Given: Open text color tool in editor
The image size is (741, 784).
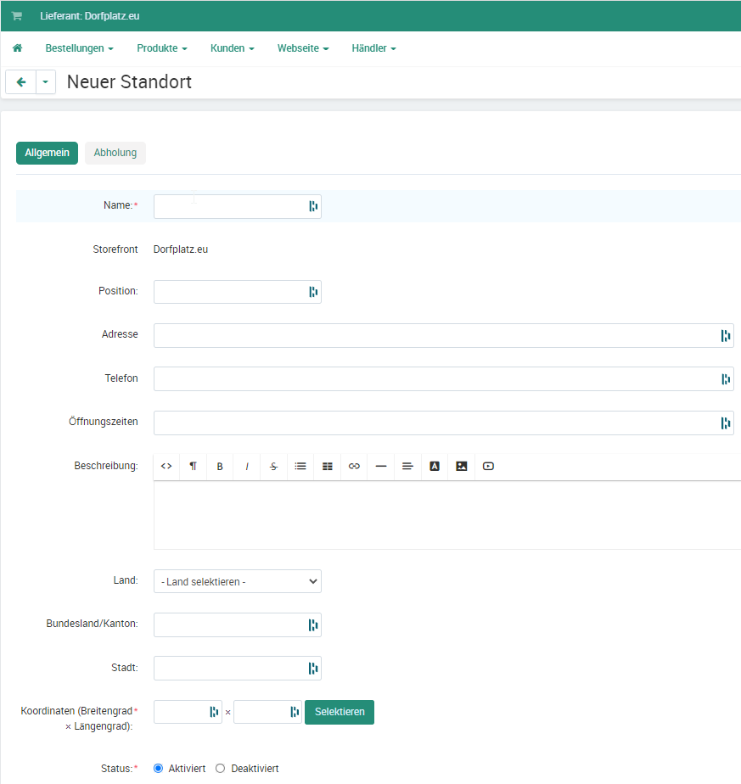Looking at the screenshot, I should tap(435, 466).
